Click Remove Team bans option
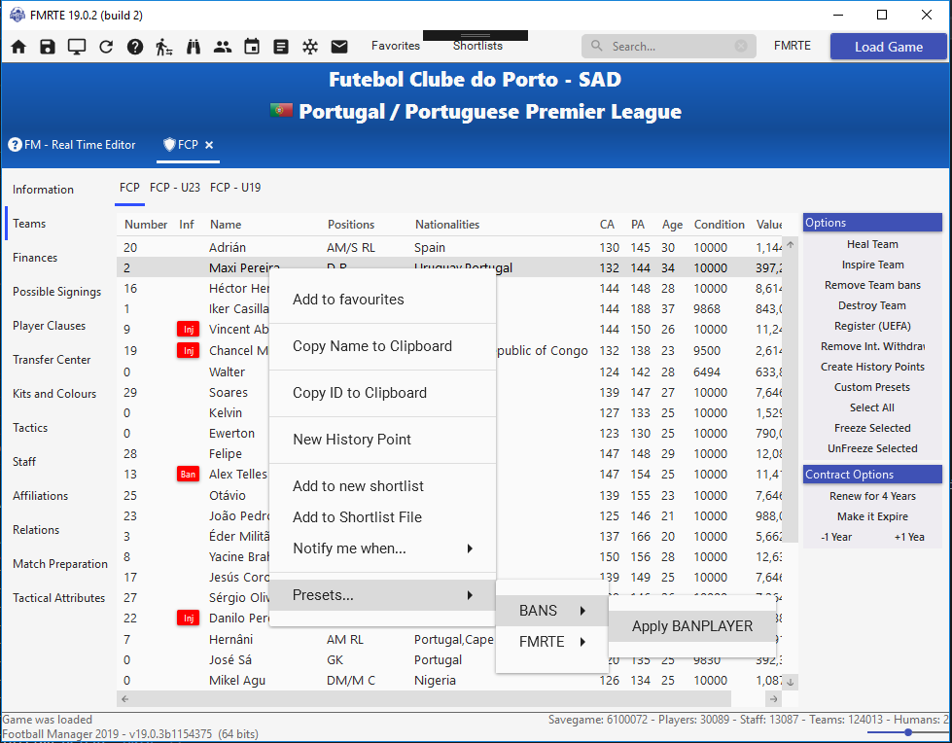The image size is (952, 743). (x=872, y=285)
